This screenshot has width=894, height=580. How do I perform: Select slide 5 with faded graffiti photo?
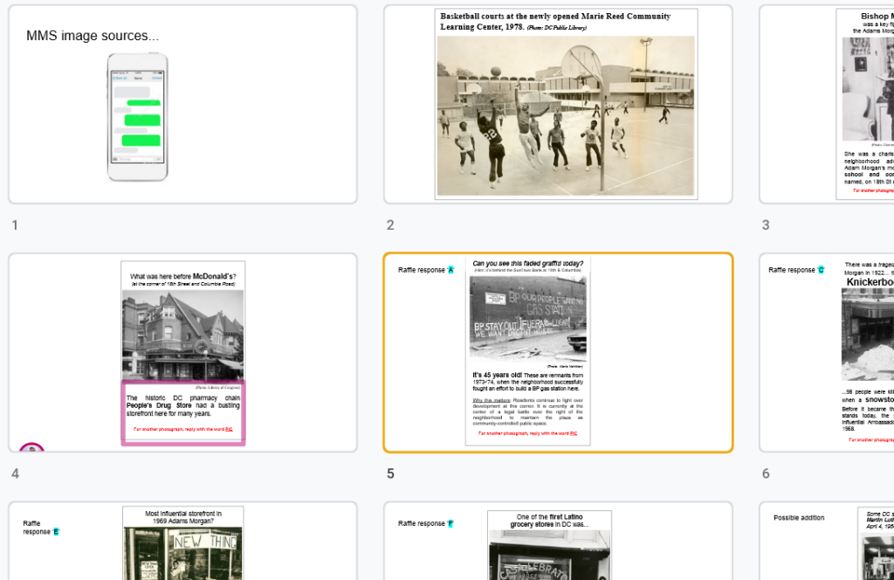click(558, 352)
